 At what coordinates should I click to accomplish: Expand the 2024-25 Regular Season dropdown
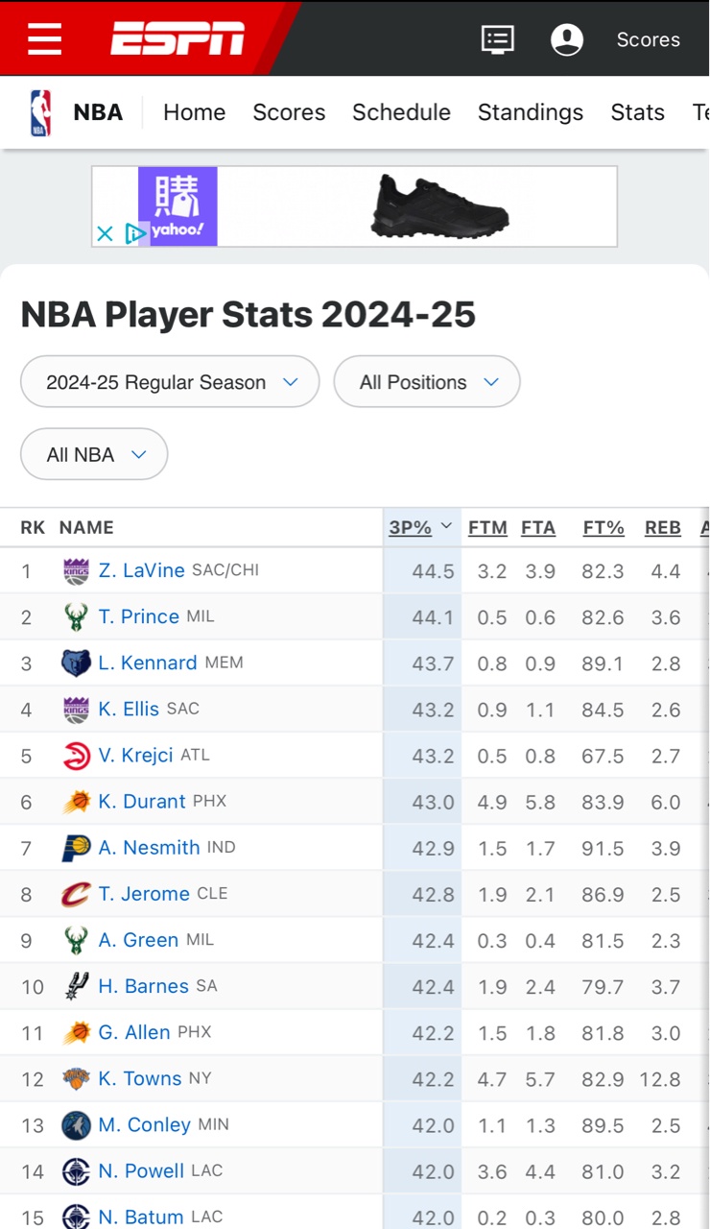[x=170, y=382]
